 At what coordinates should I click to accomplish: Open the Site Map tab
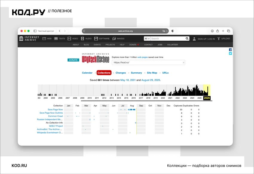pyautogui.click(x=152, y=73)
